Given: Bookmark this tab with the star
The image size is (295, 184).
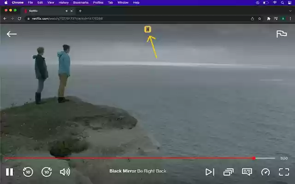Looking at the screenshot, I should coord(260,18).
